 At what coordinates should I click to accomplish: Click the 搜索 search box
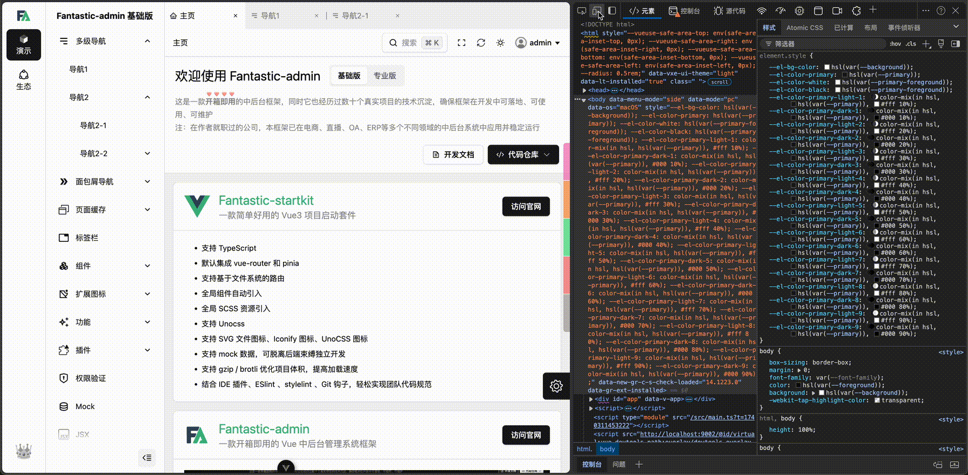point(414,43)
